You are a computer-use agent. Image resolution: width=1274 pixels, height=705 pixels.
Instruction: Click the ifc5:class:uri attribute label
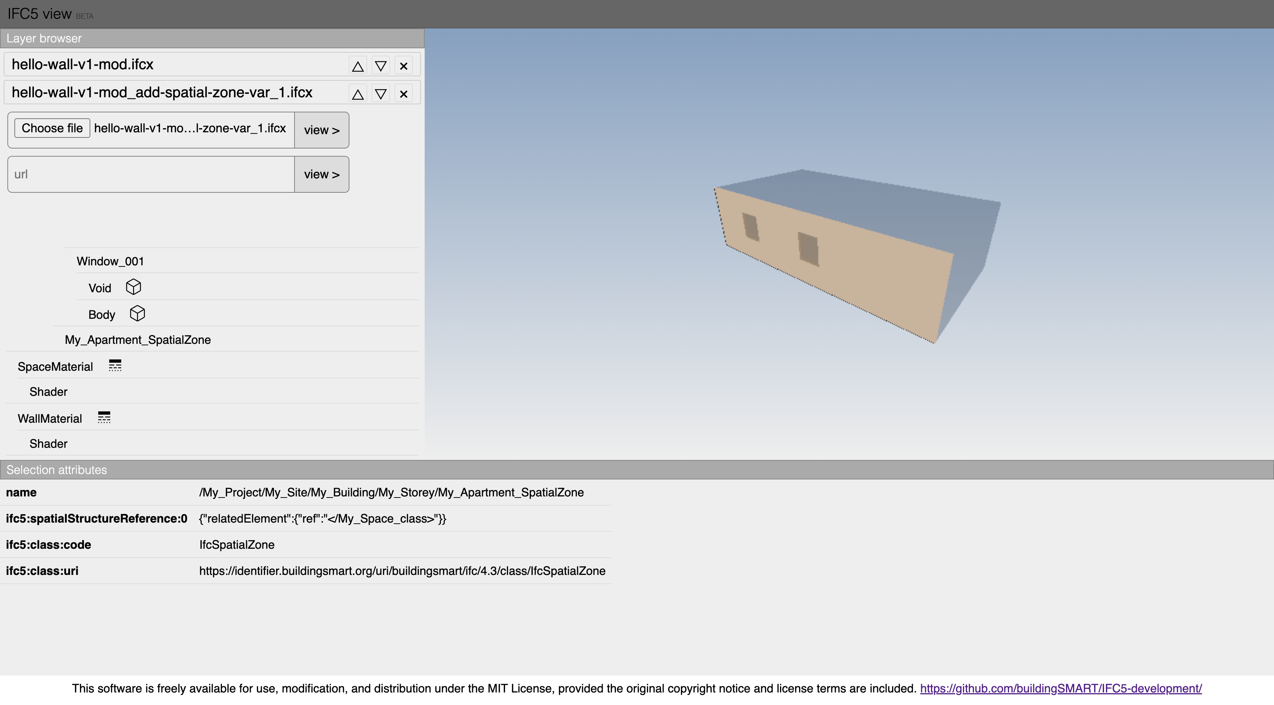[42, 571]
